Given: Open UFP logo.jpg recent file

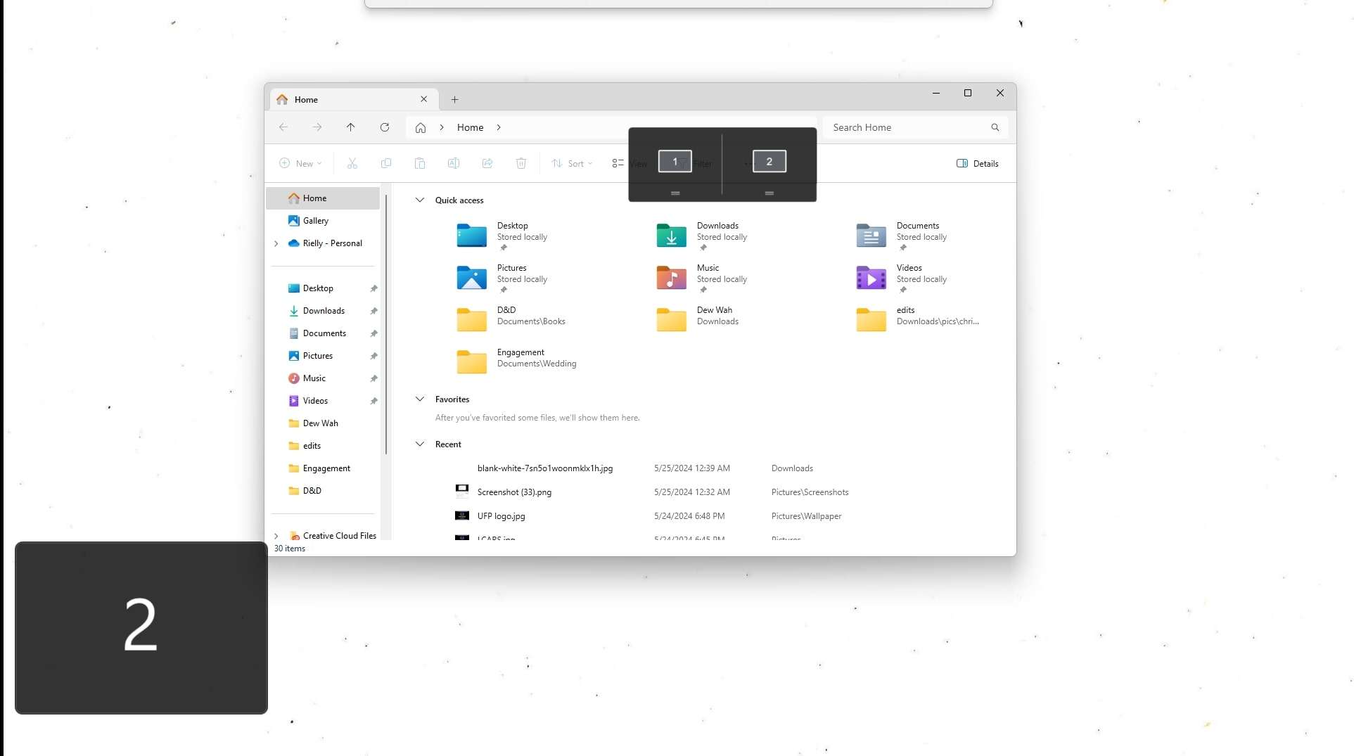Looking at the screenshot, I should coord(501,516).
